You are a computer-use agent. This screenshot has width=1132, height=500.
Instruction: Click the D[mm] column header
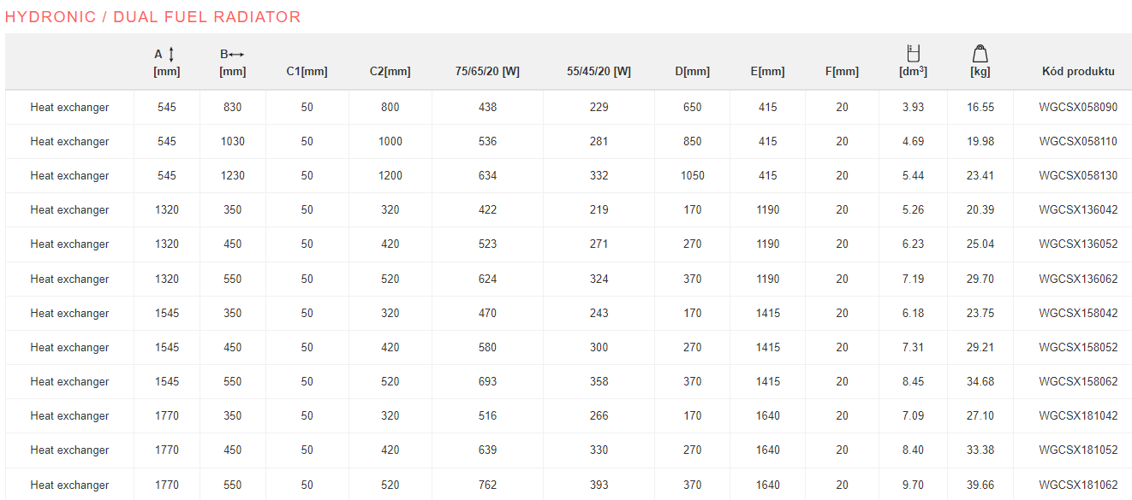pyautogui.click(x=692, y=72)
